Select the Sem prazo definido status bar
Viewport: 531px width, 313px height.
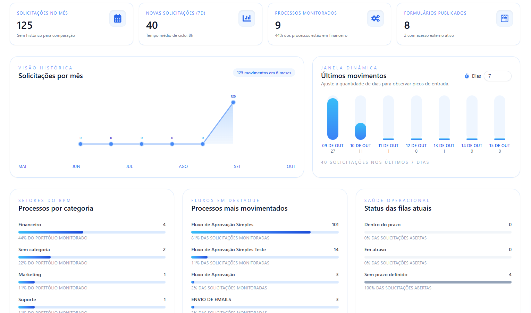coord(438,282)
